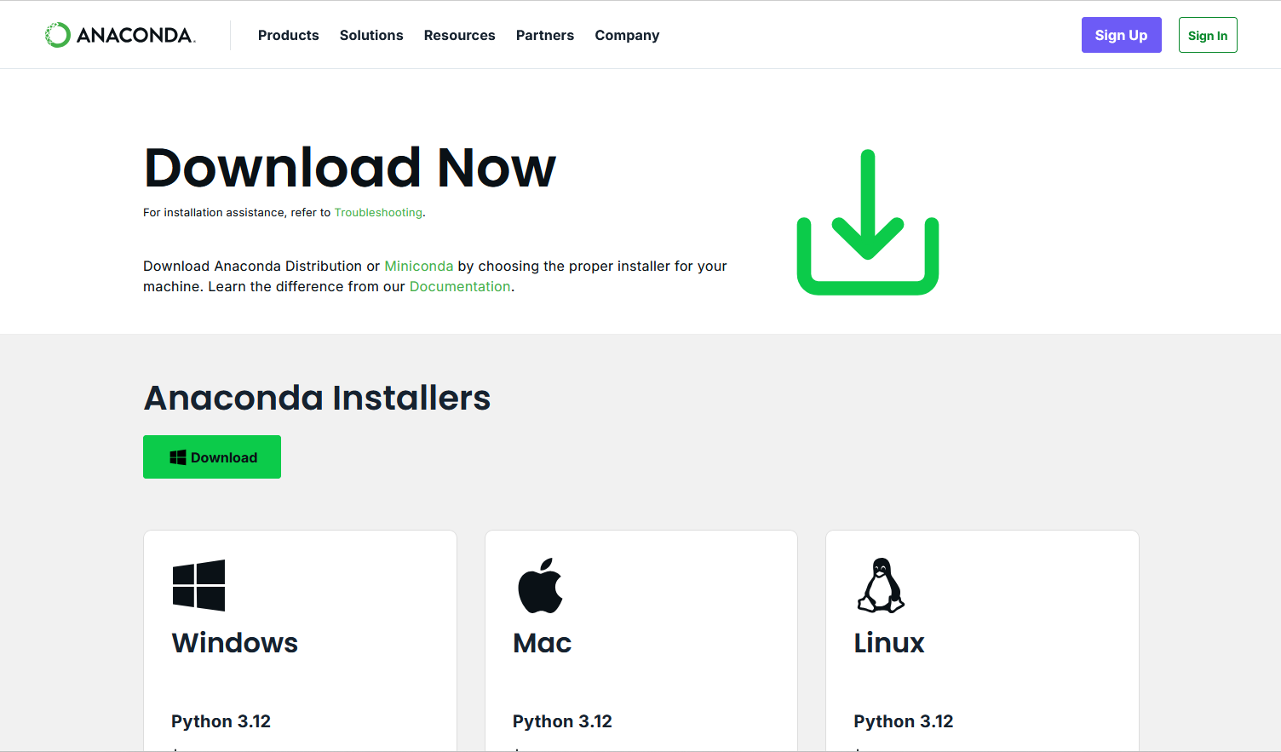Select the Windows logo on the Download button
This screenshot has width=1281, height=752.
pyautogui.click(x=177, y=456)
